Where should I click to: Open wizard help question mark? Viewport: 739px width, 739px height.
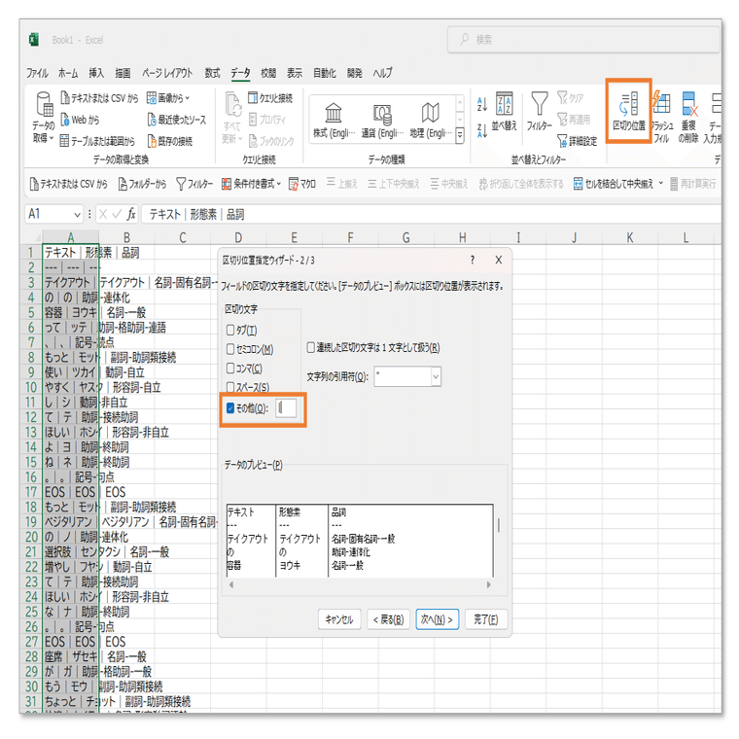coord(473,260)
